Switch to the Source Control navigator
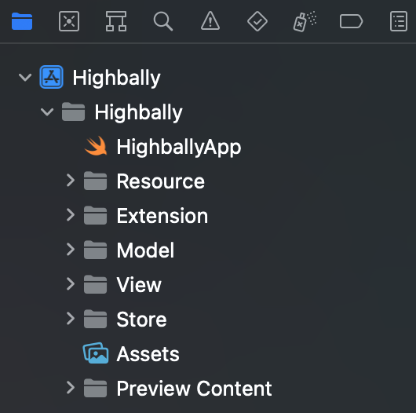The image size is (416, 413). [x=69, y=21]
